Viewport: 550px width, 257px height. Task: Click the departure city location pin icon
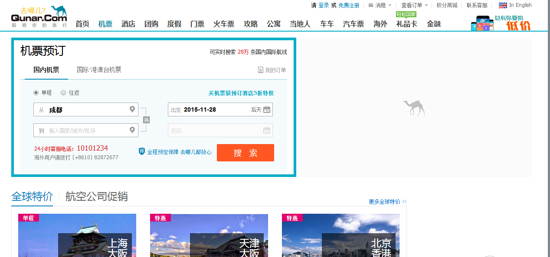pyautogui.click(x=132, y=109)
